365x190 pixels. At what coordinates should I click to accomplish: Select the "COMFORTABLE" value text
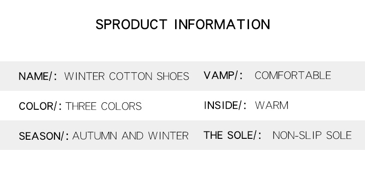tap(293, 76)
